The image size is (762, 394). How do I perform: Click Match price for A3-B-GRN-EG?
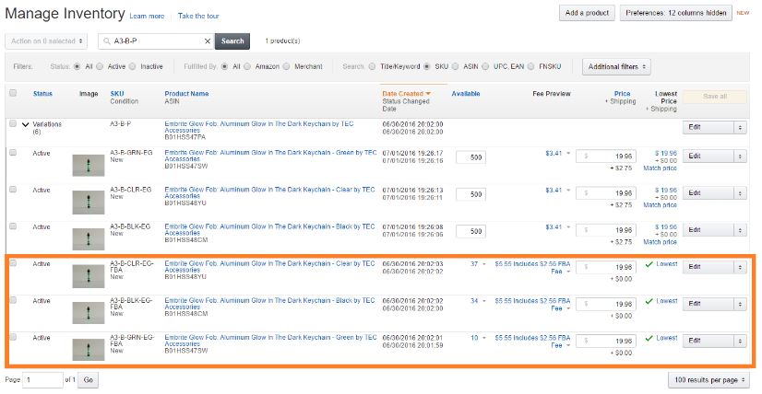pos(660,168)
